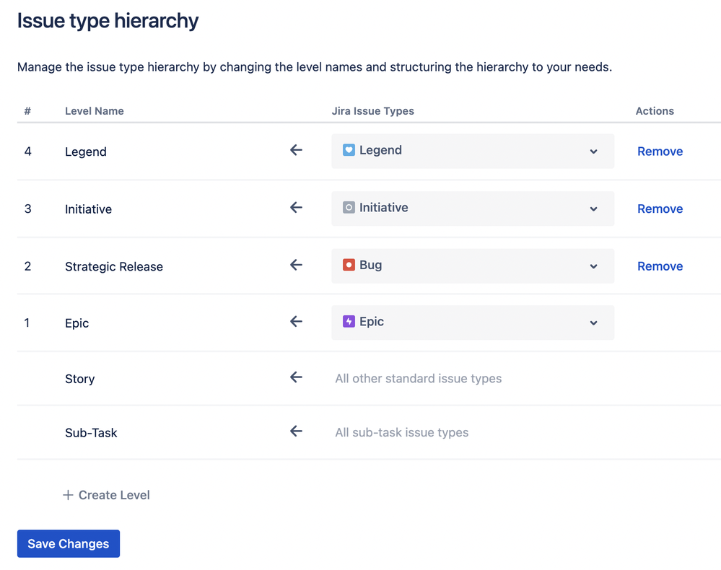The image size is (721, 570).
Task: Click the gray Initiative issue type icon
Action: pos(349,208)
